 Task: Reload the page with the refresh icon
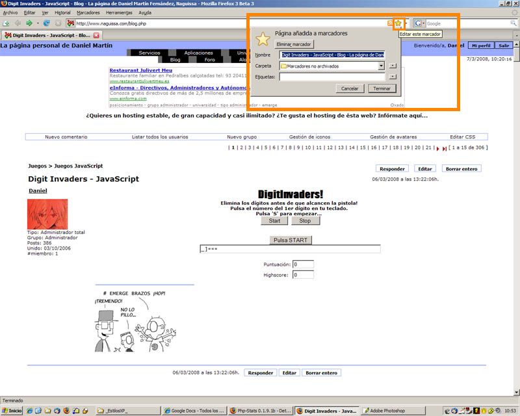coord(47,23)
